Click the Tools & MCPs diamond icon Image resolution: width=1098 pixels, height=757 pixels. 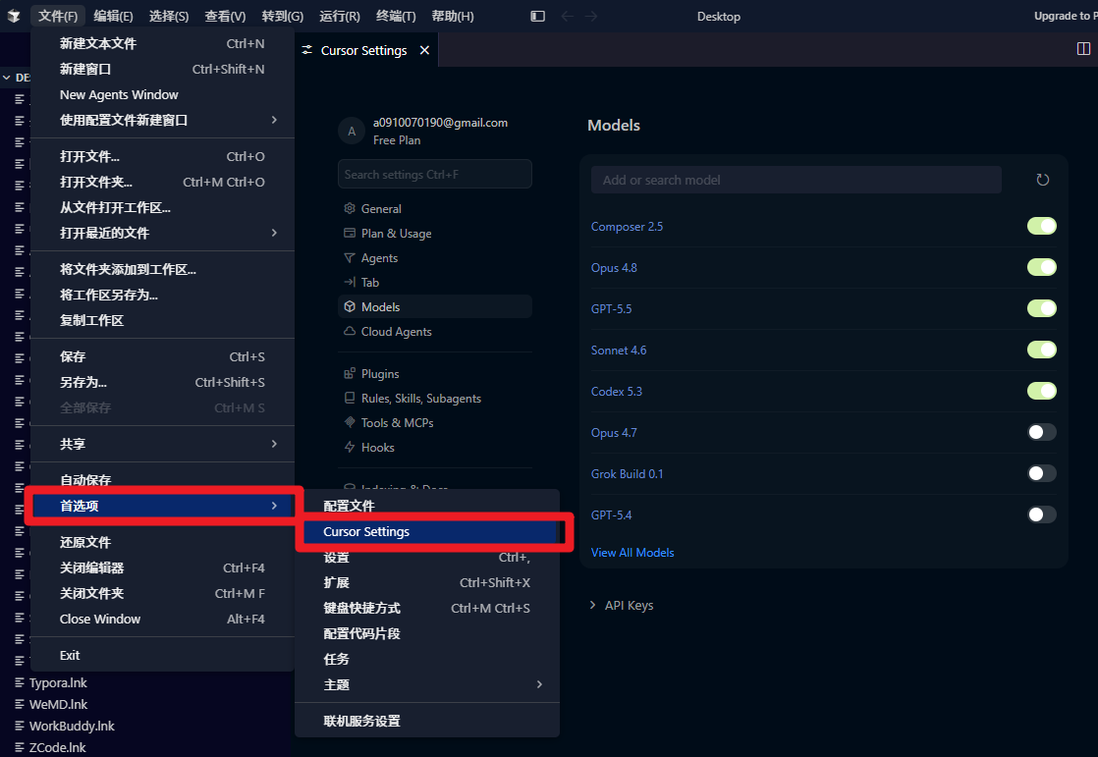pyautogui.click(x=350, y=422)
